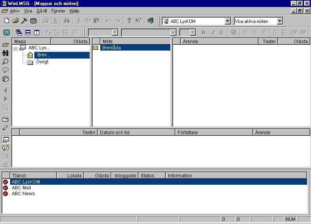Tile windows horizontally icon

(28, 33)
